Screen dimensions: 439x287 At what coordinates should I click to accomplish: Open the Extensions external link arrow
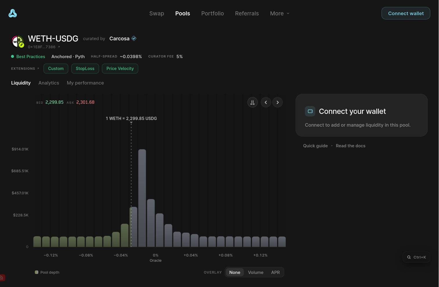(x=38, y=69)
